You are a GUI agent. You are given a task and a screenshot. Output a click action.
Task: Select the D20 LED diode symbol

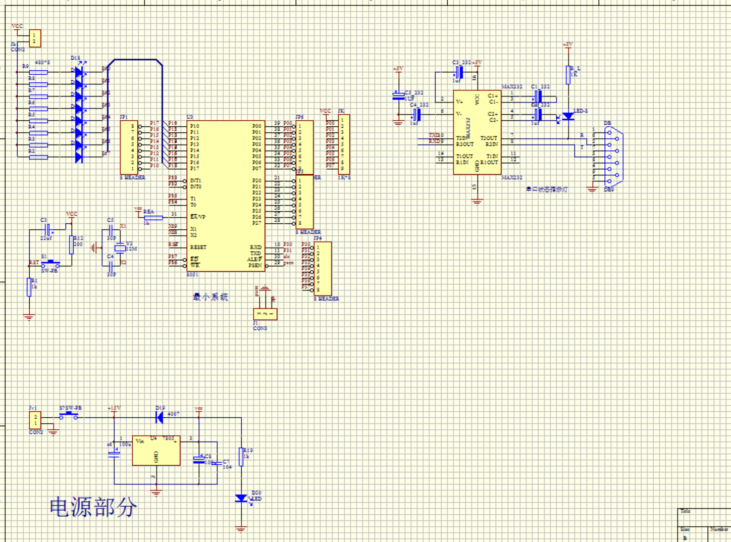click(241, 499)
